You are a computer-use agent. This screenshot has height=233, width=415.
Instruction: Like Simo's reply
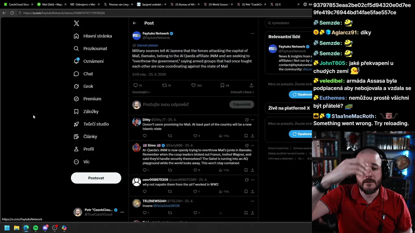pos(195,170)
